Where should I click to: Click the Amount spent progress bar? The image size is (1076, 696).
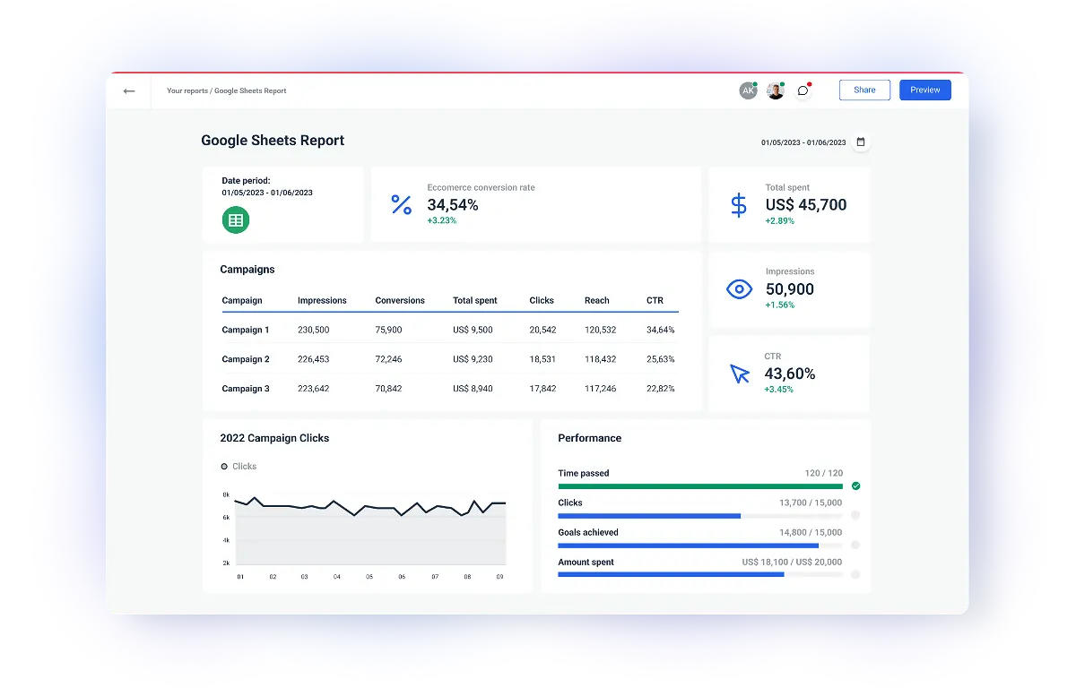(x=699, y=574)
